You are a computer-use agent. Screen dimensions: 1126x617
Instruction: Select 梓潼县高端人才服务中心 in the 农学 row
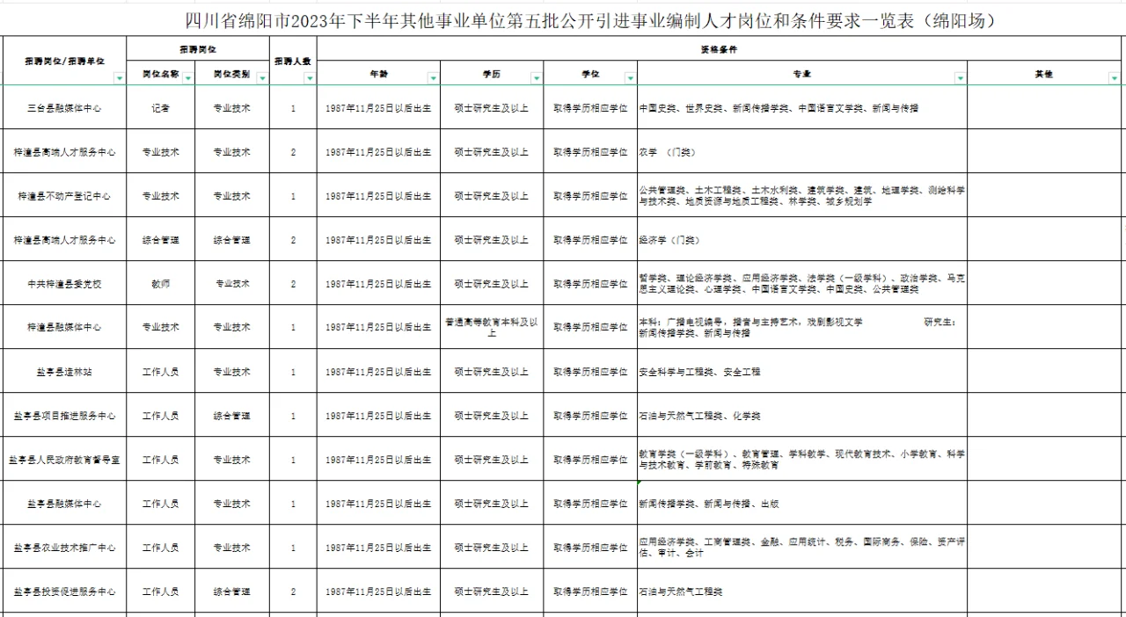pos(63,152)
